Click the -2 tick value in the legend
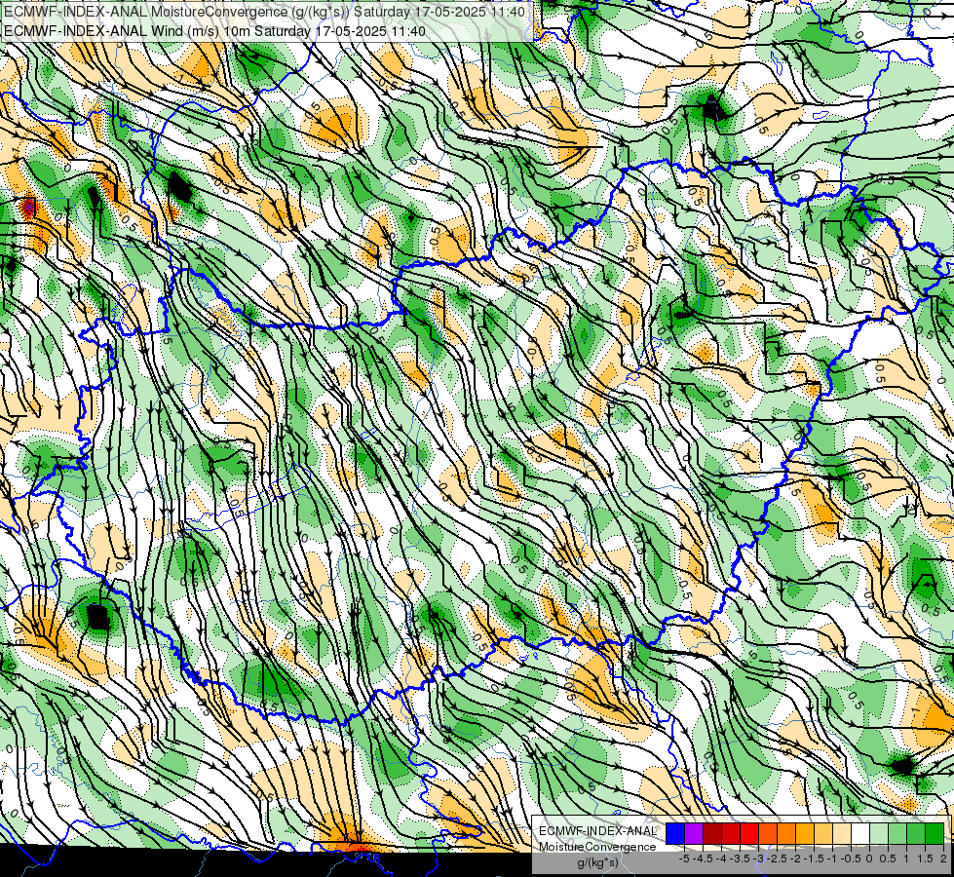This screenshot has width=954, height=877. click(x=796, y=858)
